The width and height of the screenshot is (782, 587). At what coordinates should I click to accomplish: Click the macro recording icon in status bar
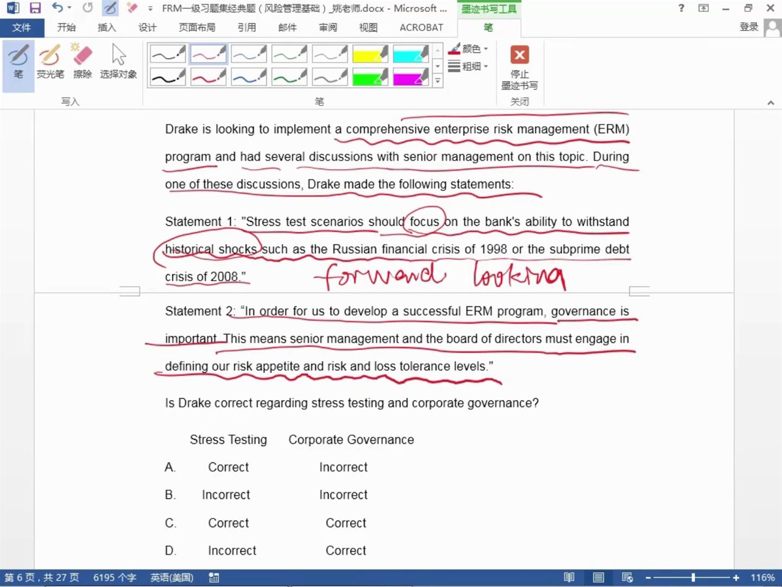click(214, 578)
